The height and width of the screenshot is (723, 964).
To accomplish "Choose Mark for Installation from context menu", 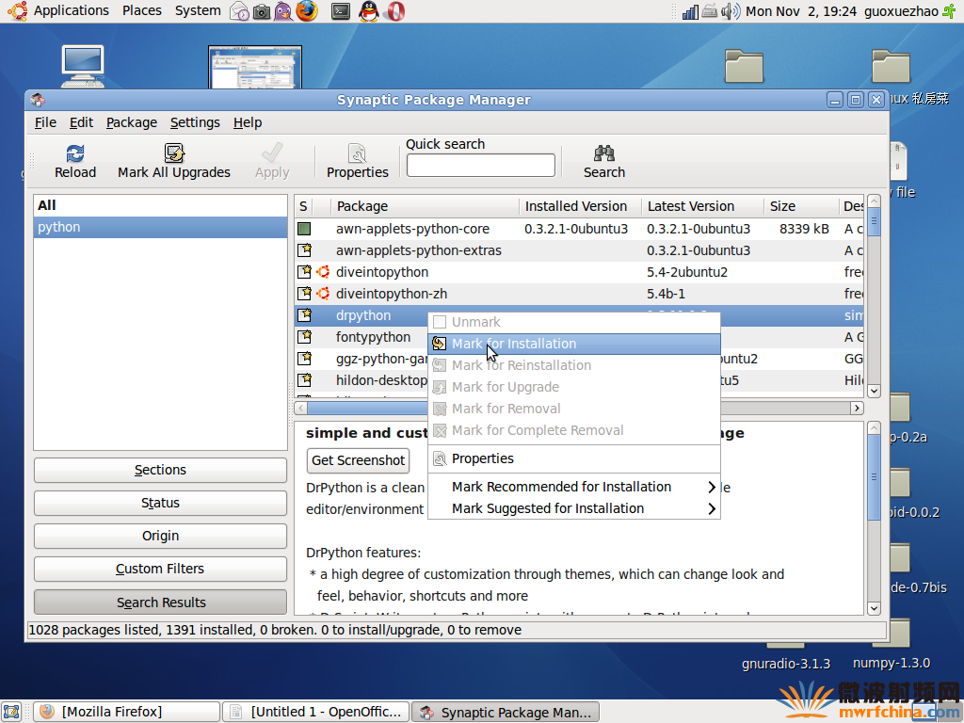I will point(574,344).
